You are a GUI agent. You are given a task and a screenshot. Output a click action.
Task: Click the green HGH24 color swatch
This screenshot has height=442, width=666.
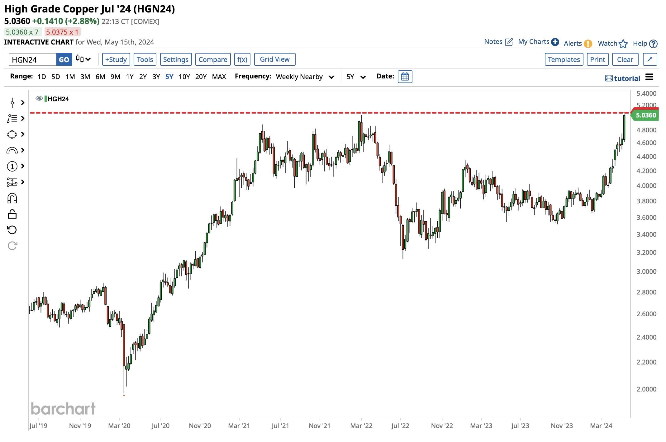point(46,99)
